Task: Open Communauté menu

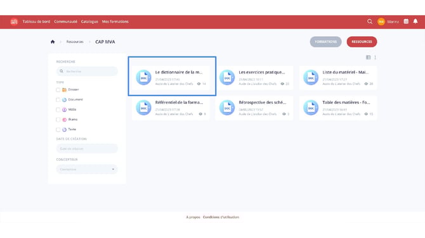Action: 65,22
